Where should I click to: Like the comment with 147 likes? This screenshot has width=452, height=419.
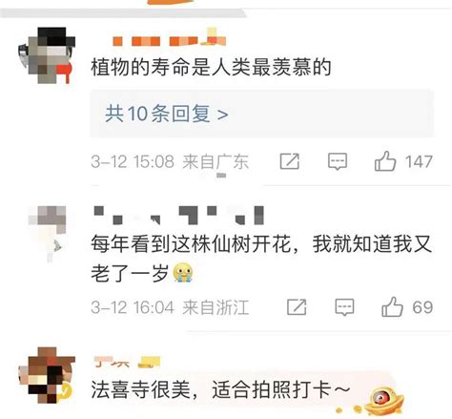pyautogui.click(x=385, y=161)
